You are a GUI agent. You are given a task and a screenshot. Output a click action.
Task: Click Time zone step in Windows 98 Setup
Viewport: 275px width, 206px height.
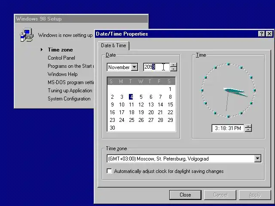click(x=60, y=50)
